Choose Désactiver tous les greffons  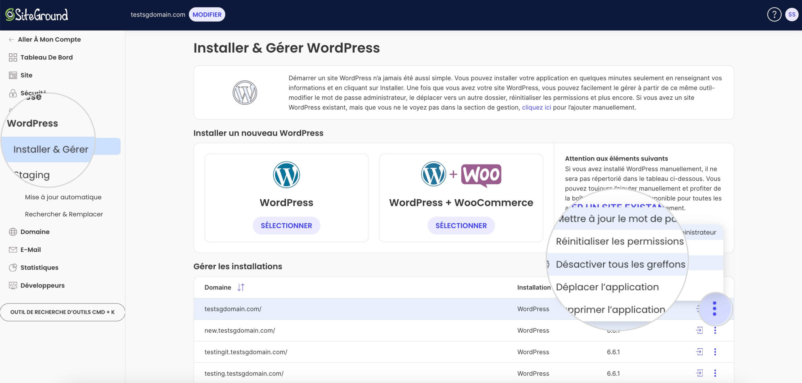click(x=621, y=264)
